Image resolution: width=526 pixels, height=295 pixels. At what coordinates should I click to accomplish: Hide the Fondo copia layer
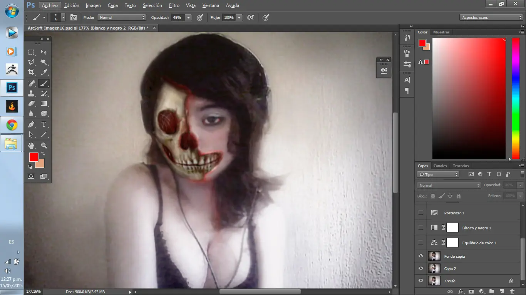click(420, 256)
